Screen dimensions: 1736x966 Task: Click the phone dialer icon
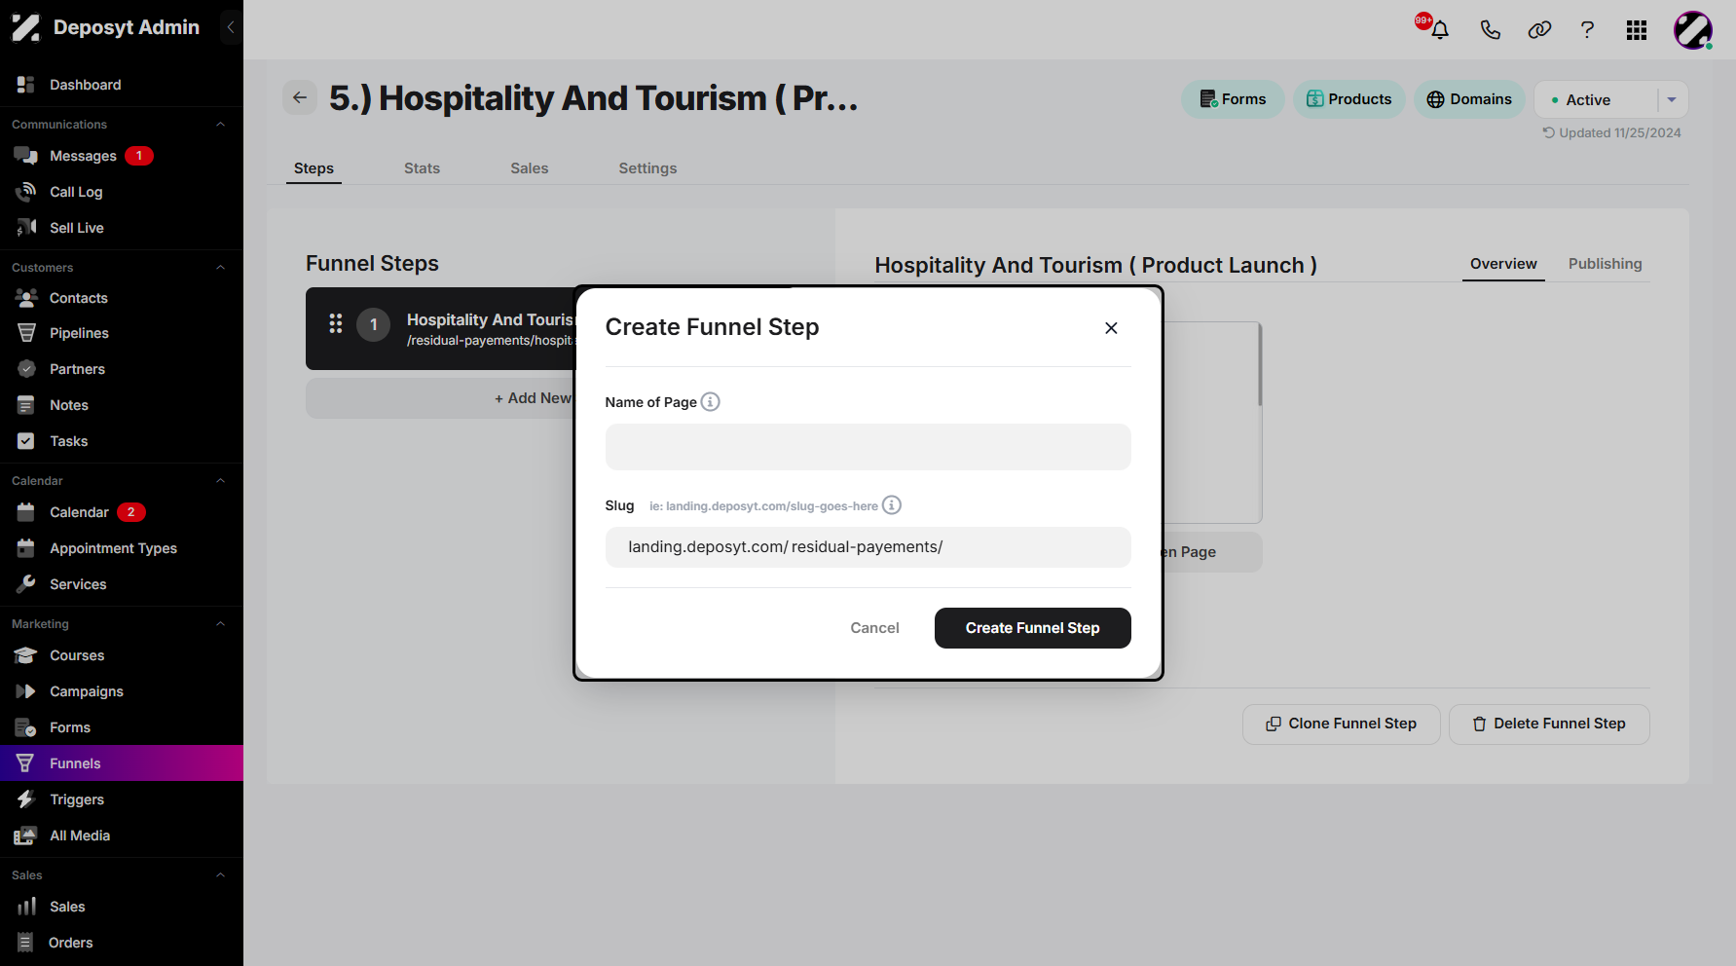1490,29
